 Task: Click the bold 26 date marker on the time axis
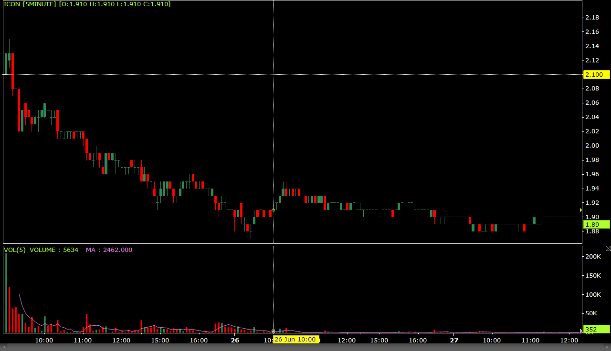(x=235, y=340)
